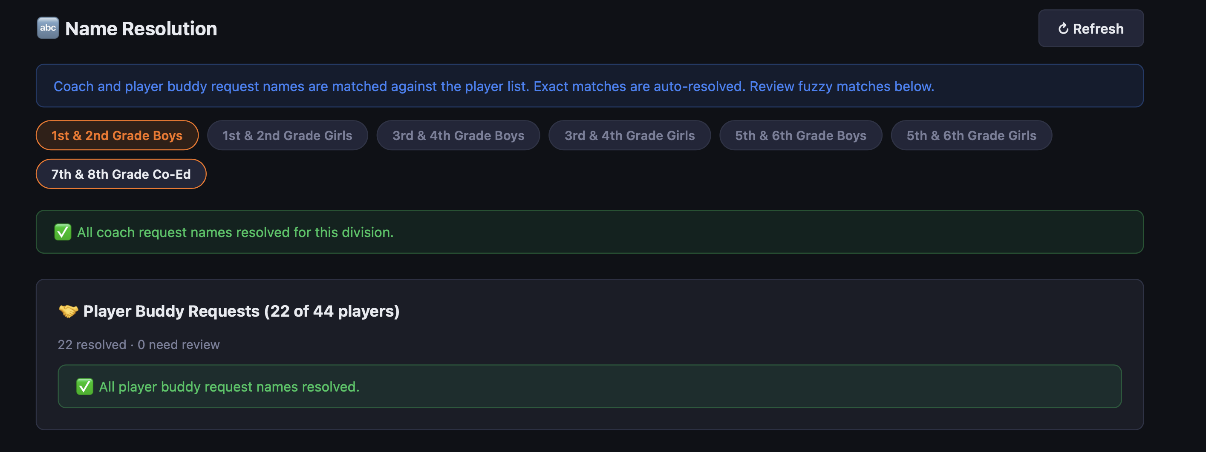The width and height of the screenshot is (1206, 452).
Task: Select the 1st & 2nd Grade Boys tab
Action: 117,135
